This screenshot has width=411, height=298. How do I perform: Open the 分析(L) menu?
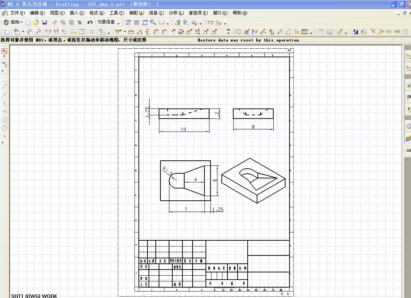[x=176, y=13]
